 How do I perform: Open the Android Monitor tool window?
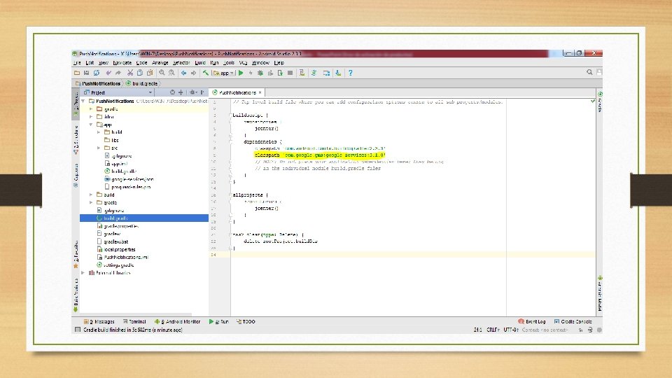(177, 321)
